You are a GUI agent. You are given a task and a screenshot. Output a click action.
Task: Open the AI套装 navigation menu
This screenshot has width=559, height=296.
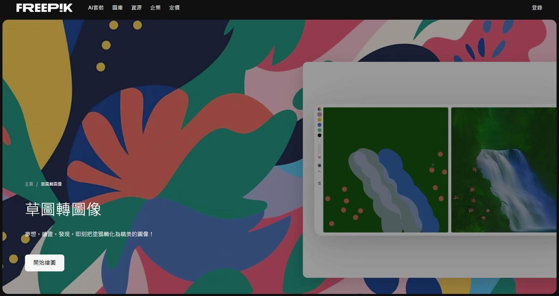[x=96, y=8]
